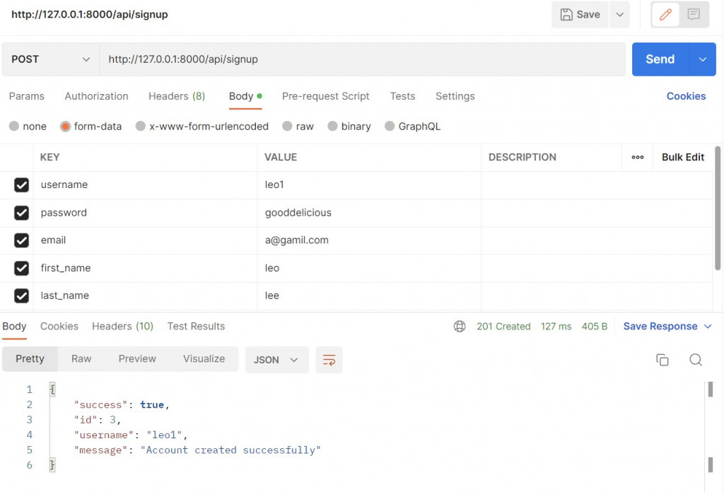This screenshot has width=724, height=492.
Task: Click the pencil edit icon
Action: pyautogui.click(x=665, y=15)
